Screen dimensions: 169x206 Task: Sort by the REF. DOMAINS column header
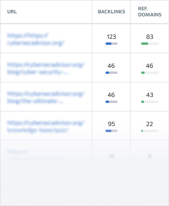point(150,12)
